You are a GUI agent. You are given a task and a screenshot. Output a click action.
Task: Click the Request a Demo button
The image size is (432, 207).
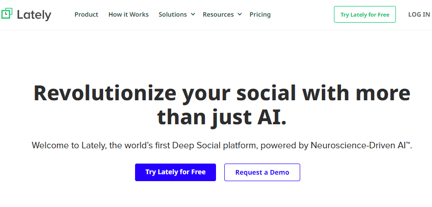pos(262,172)
